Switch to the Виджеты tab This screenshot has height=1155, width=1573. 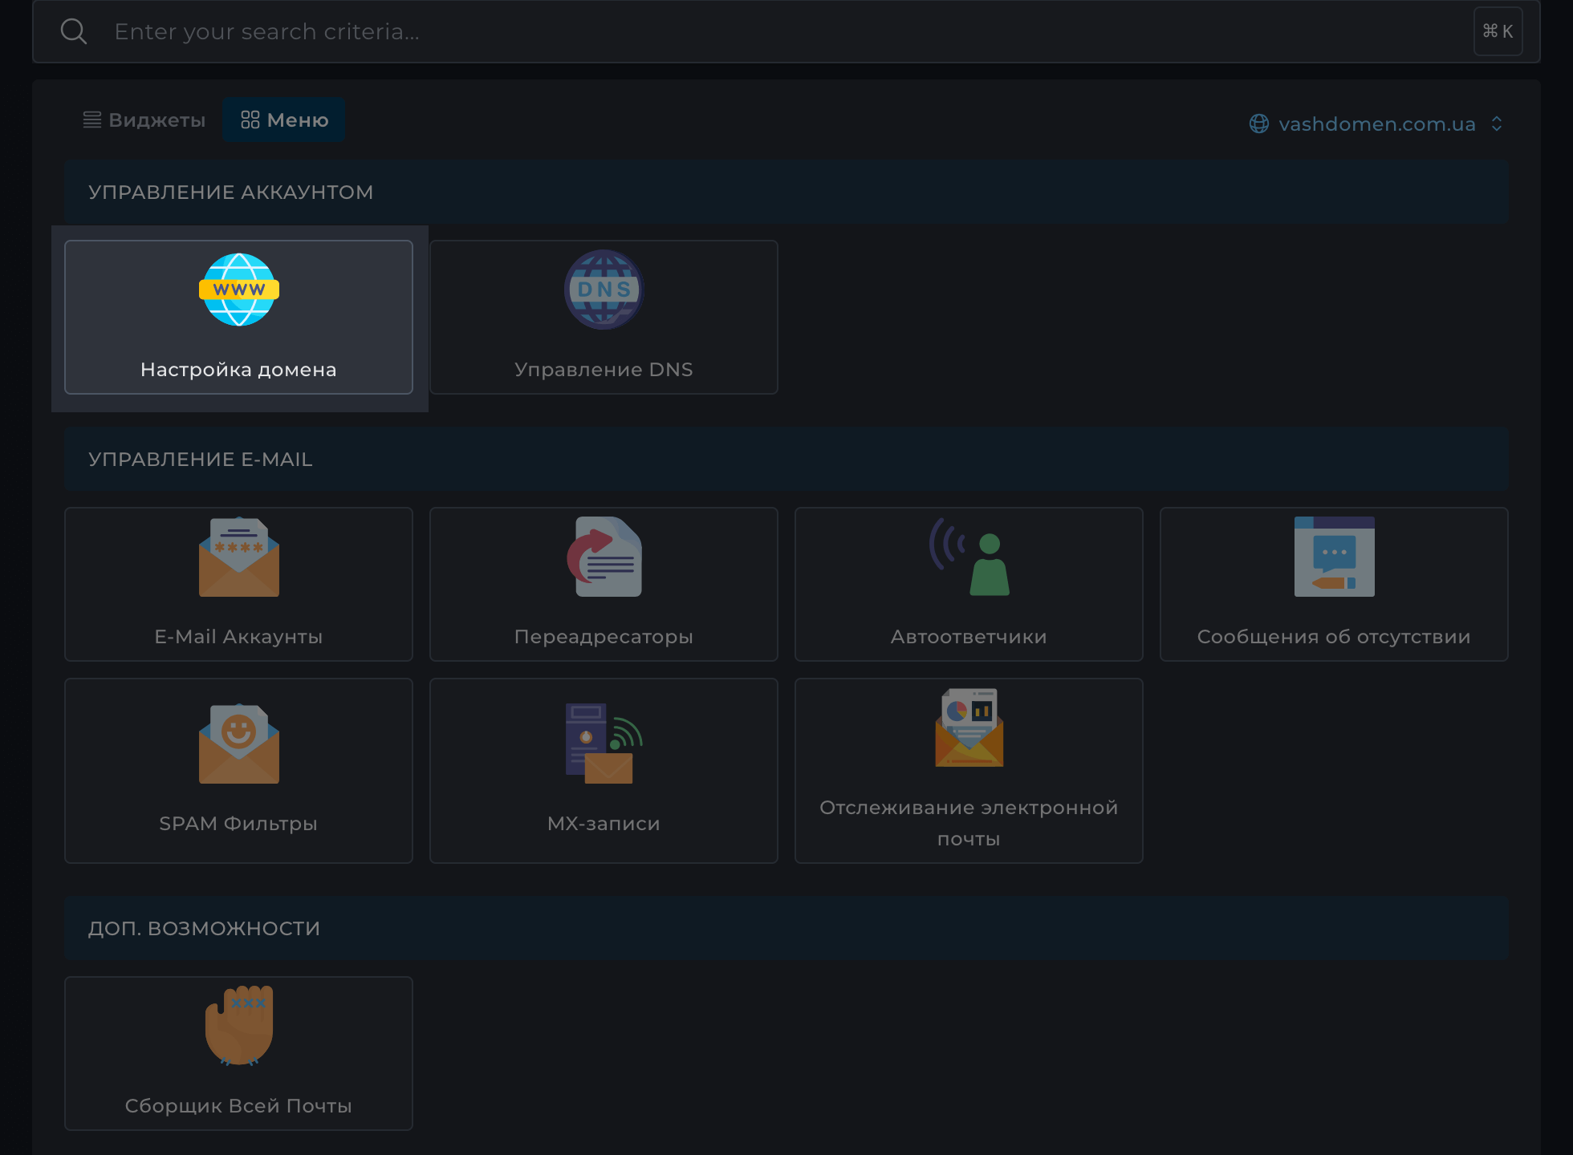point(144,120)
